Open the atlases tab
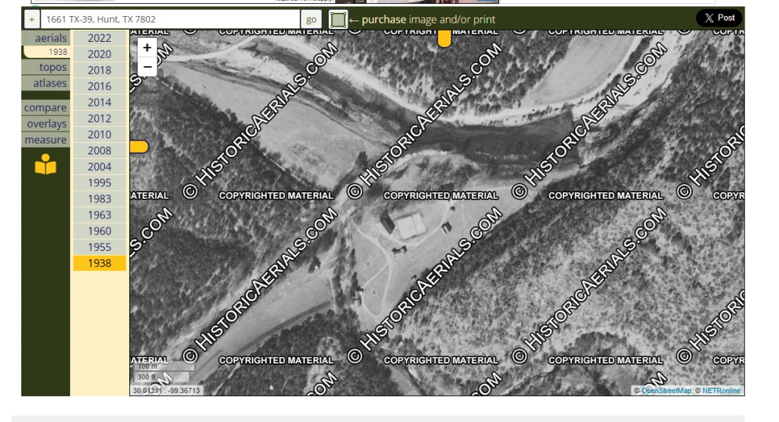Image resolution: width=779 pixels, height=422 pixels. [x=46, y=83]
